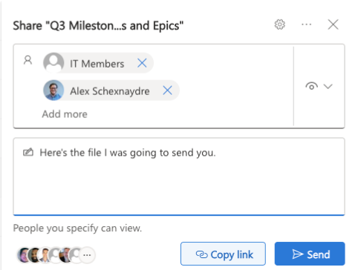This screenshot has height=270, width=358.
Task: Click the IT Members recipient chip
Action: (98, 63)
